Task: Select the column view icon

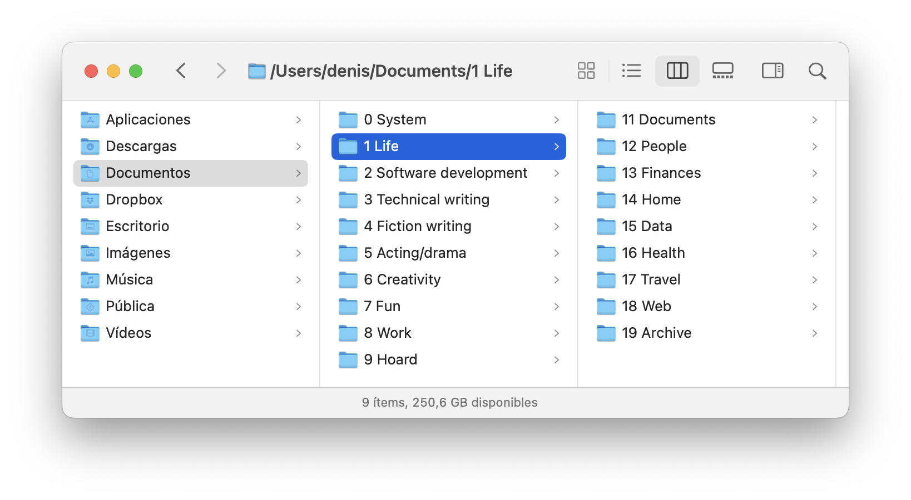Action: click(x=677, y=71)
